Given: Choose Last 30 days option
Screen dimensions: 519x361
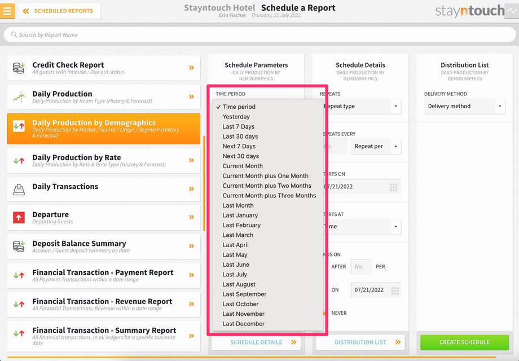Looking at the screenshot, I should 267,137.
